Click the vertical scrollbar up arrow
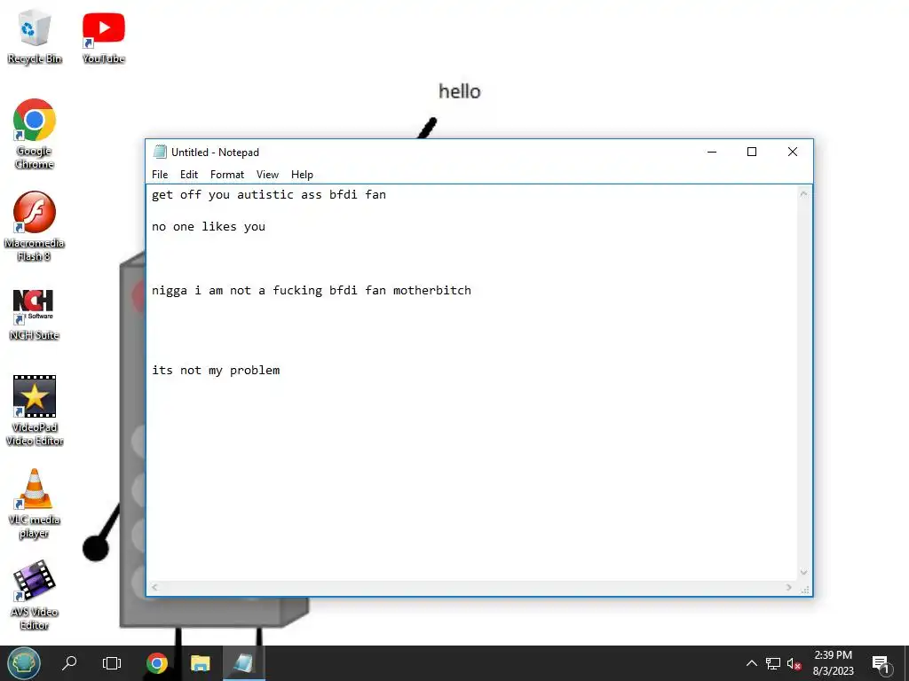The width and height of the screenshot is (909, 681). pyautogui.click(x=803, y=193)
